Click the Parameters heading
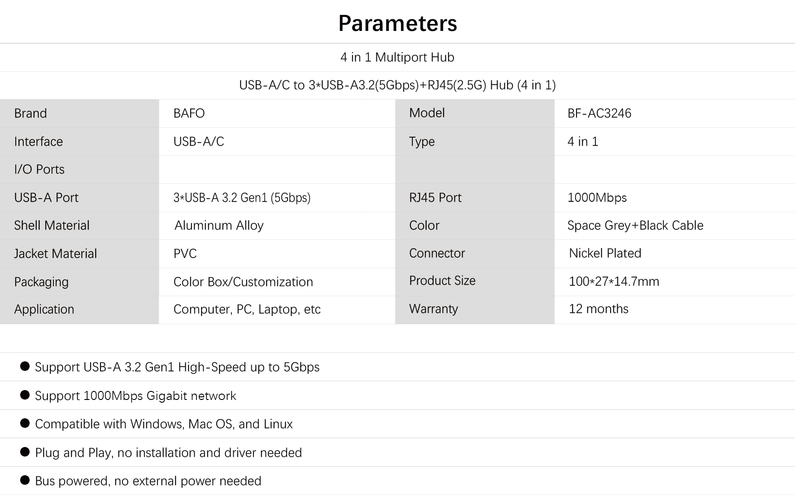The width and height of the screenshot is (795, 495). (x=397, y=23)
